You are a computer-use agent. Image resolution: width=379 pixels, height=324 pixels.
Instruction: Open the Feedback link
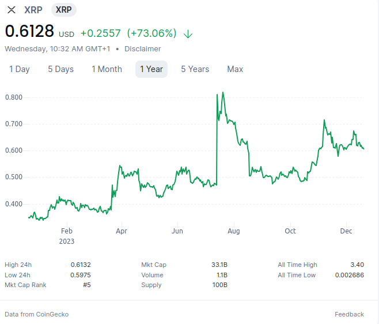coord(349,314)
